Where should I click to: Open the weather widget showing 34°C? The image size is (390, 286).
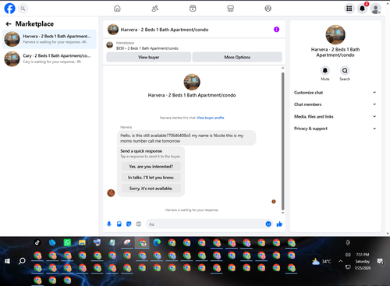pyautogui.click(x=321, y=261)
